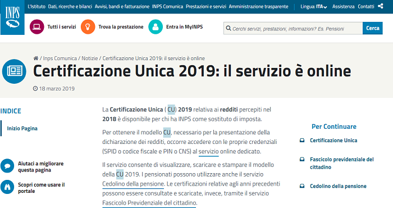The width and height of the screenshot is (393, 208).
Task: Click the INPS logo
Action: coord(12,17)
